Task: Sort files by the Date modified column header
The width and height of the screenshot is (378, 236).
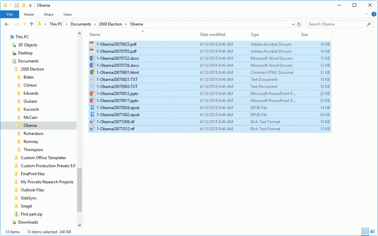Action: (213, 34)
